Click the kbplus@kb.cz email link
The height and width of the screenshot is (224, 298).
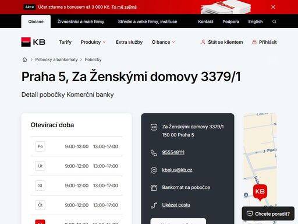click(177, 170)
